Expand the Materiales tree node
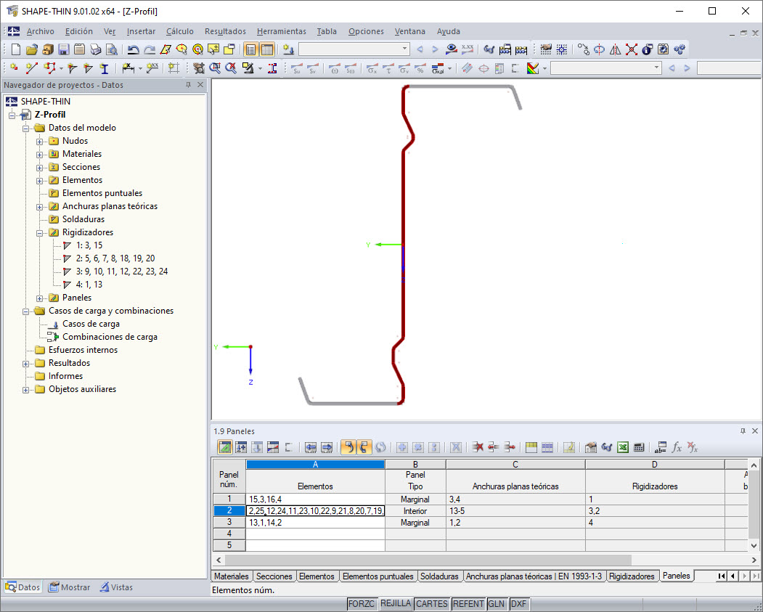The height and width of the screenshot is (612, 763). pos(39,154)
